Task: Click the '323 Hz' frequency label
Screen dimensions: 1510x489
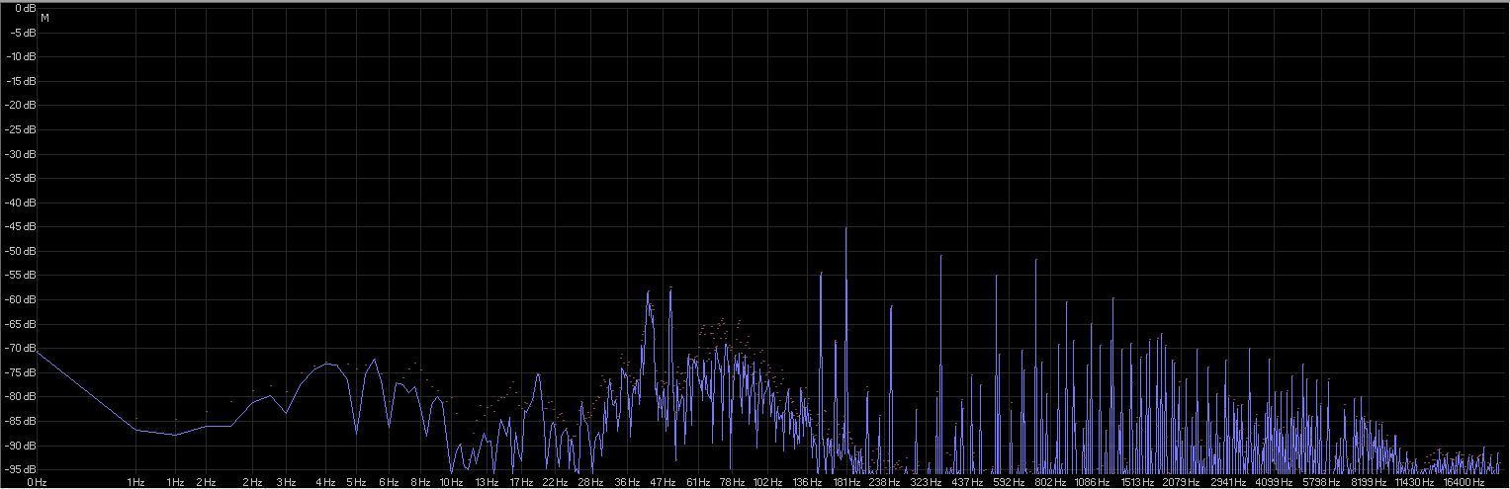Action: click(x=926, y=483)
